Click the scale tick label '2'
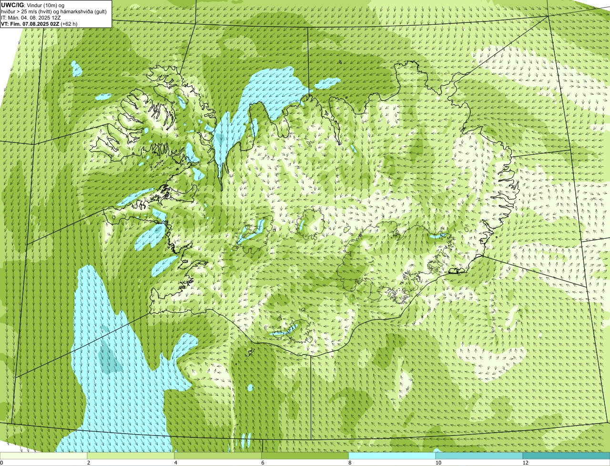The width and height of the screenshot is (610, 466). tap(88, 463)
